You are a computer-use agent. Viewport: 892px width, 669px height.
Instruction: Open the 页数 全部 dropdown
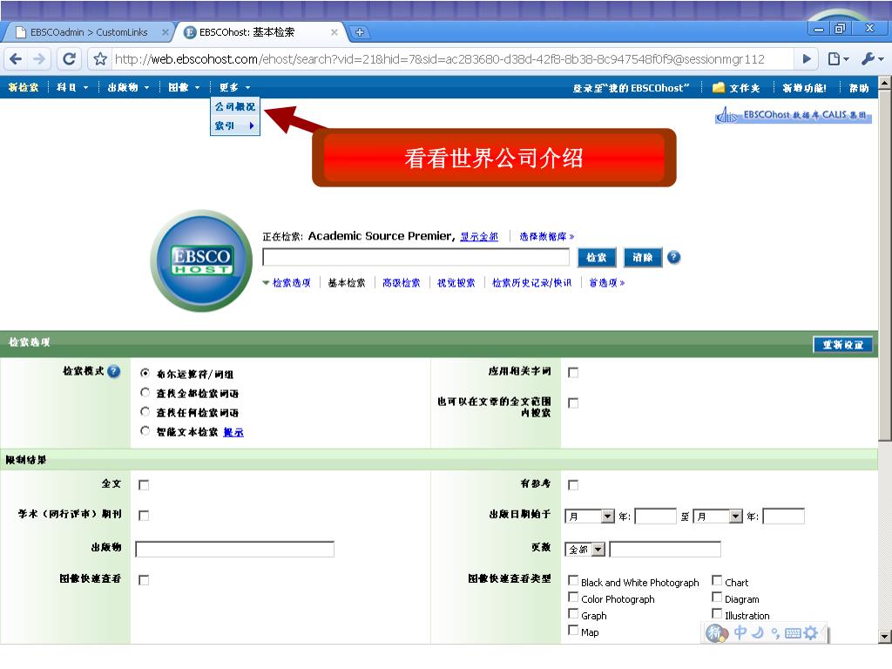(x=585, y=550)
